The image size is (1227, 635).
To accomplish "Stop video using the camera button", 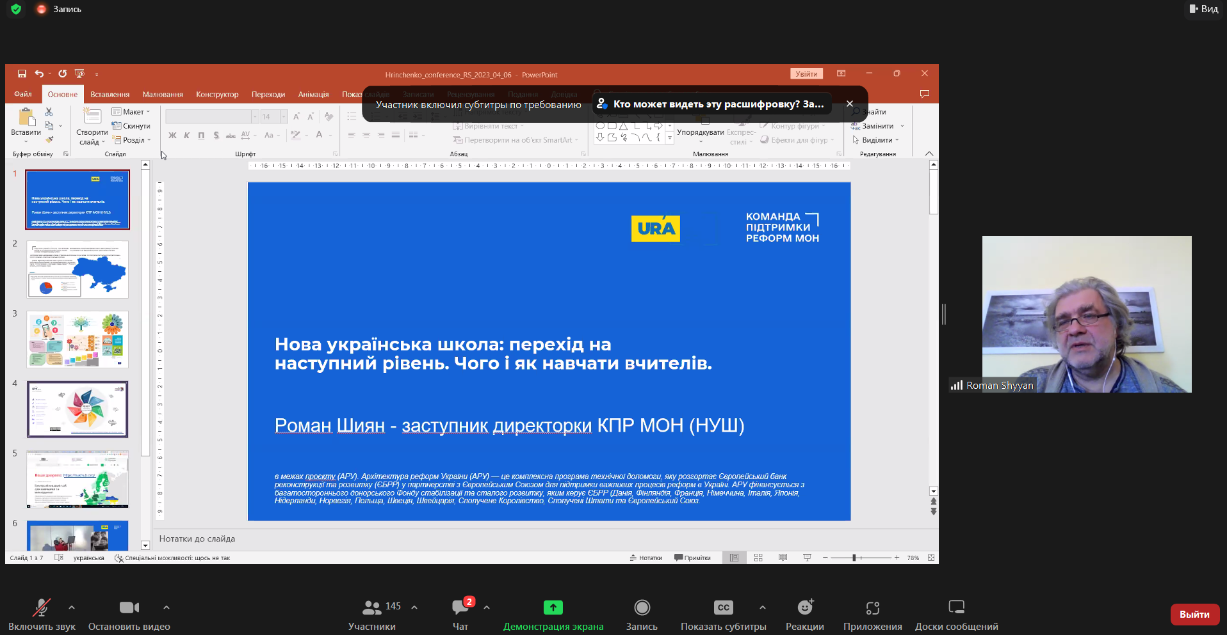I will [129, 608].
